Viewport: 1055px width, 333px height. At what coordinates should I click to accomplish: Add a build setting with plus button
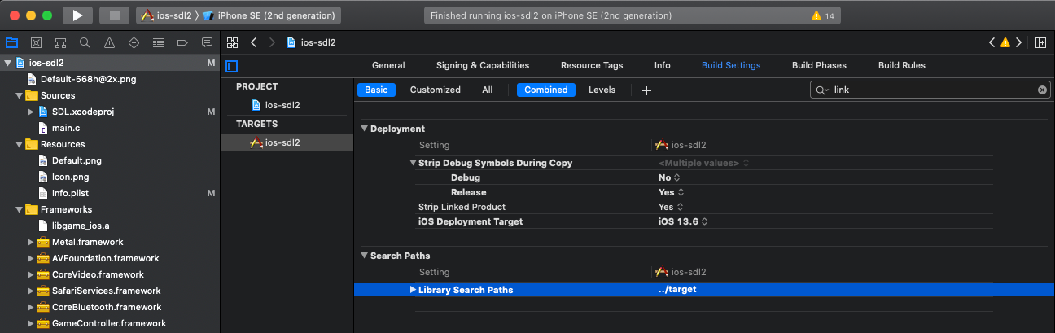click(x=646, y=90)
